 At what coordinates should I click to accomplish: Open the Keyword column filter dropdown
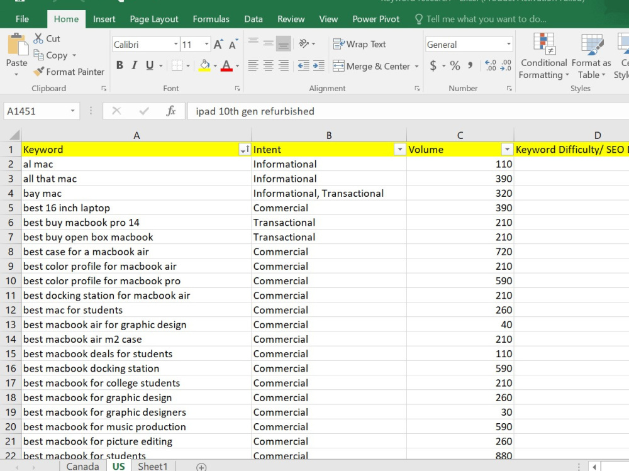(x=245, y=150)
